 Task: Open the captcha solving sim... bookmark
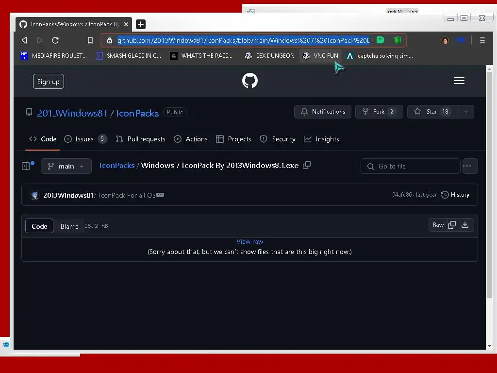[380, 56]
